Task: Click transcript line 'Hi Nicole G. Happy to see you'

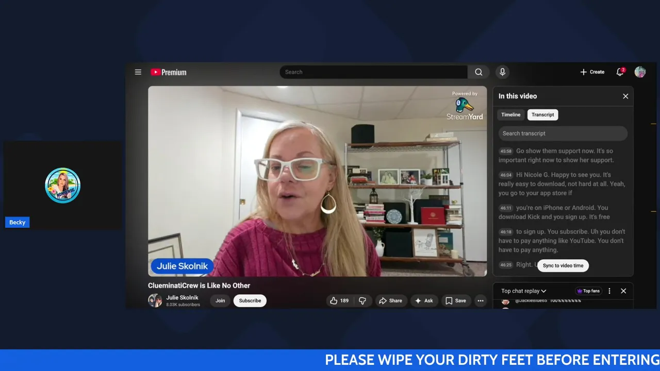Action: pos(562,184)
